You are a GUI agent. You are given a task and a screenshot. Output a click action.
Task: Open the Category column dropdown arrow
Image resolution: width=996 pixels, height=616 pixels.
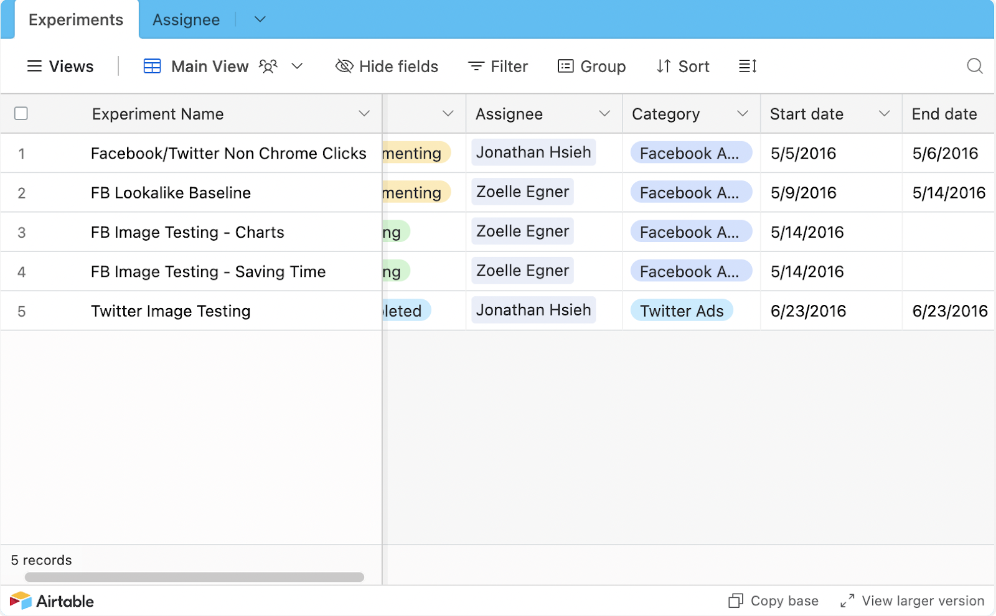point(742,113)
